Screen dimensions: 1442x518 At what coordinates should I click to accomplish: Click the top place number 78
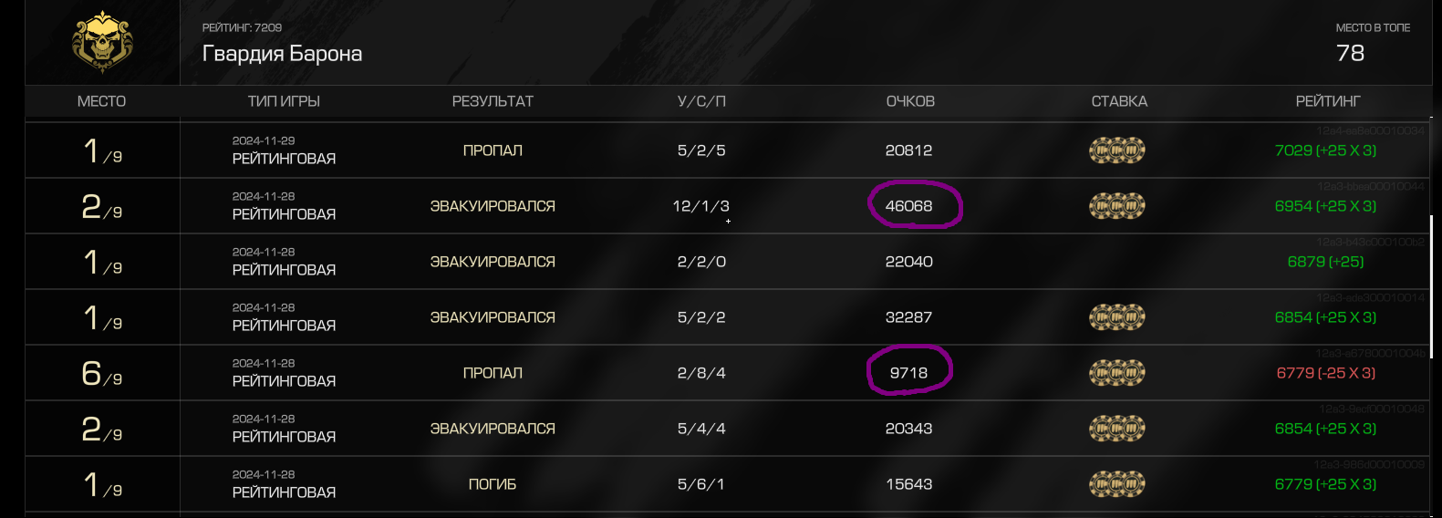[x=1350, y=53]
